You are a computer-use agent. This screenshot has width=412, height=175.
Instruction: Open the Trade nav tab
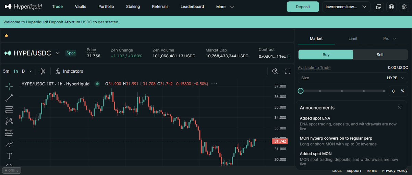tap(57, 7)
